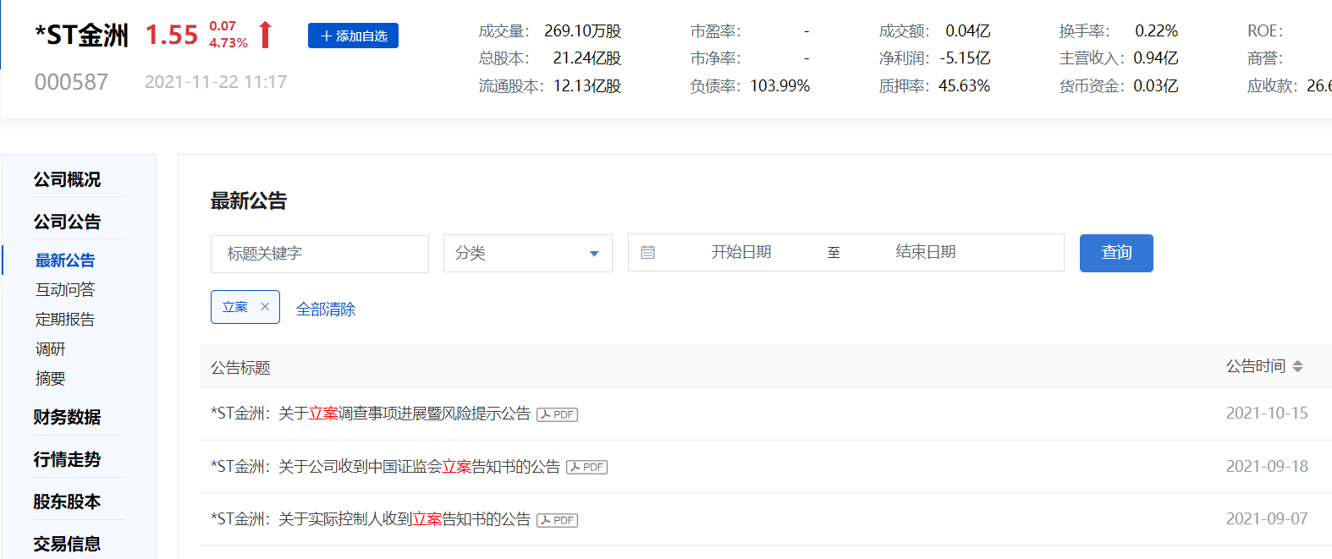Screen dimensions: 1332x559
Task: Click the 公告标题 column header
Action: (240, 368)
